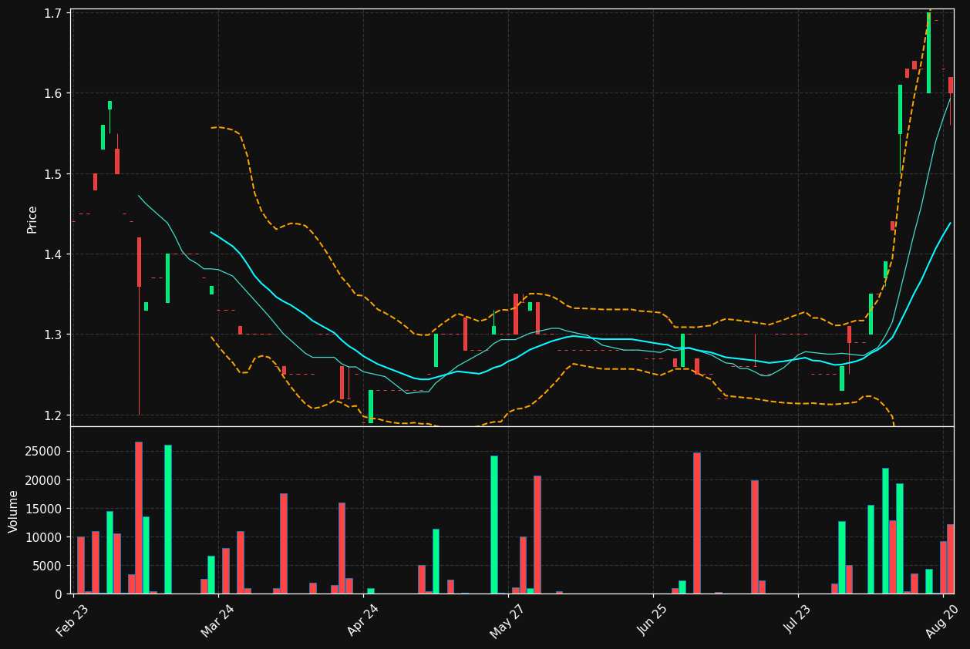
Task: Click the Jul 23 date label
Action: click(798, 620)
